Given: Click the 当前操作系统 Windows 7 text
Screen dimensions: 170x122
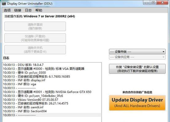Looking at the screenshot, I should tap(40, 16).
